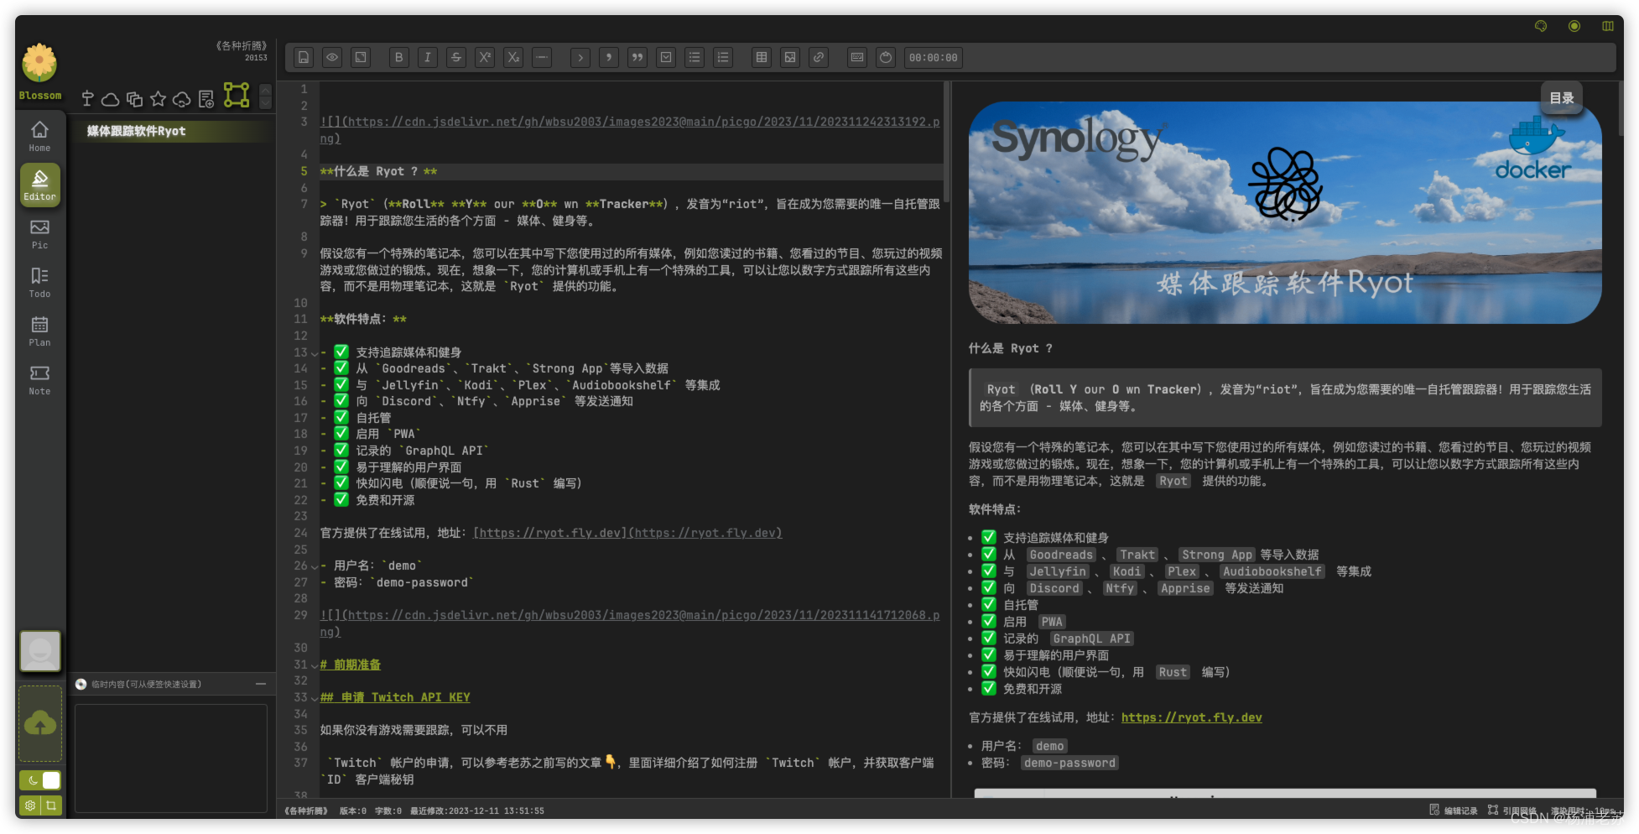Open the signpost navigation icon

tap(87, 99)
